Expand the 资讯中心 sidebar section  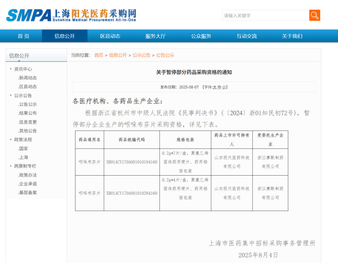point(23,69)
